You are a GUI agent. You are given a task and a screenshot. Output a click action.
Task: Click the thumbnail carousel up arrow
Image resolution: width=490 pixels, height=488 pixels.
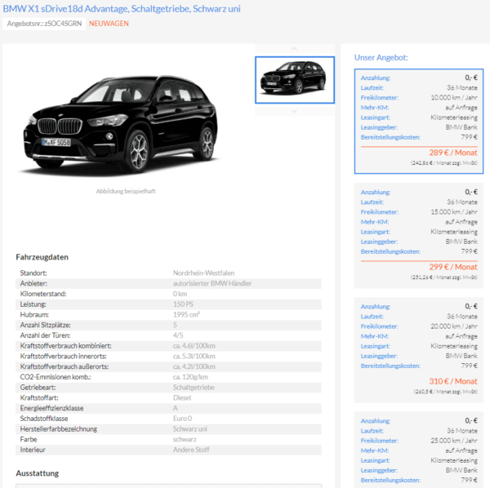(x=294, y=49)
